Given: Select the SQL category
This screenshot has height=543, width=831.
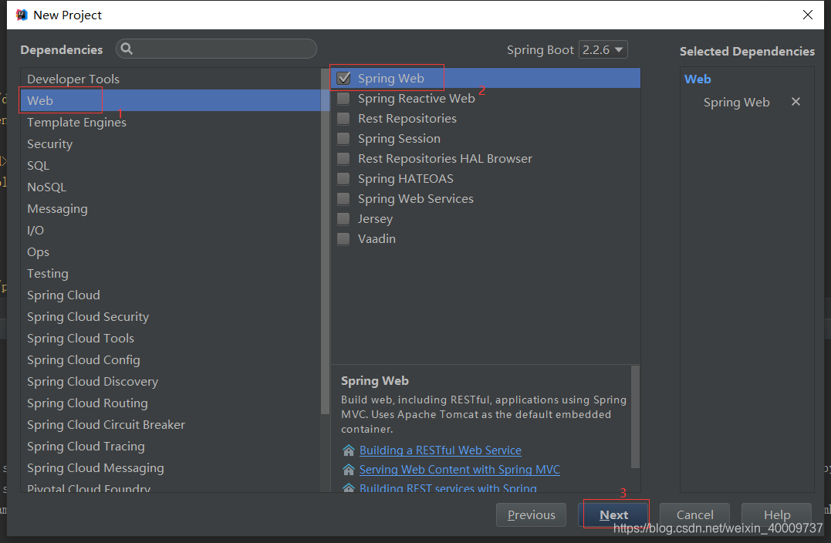Looking at the screenshot, I should [x=171, y=166].
